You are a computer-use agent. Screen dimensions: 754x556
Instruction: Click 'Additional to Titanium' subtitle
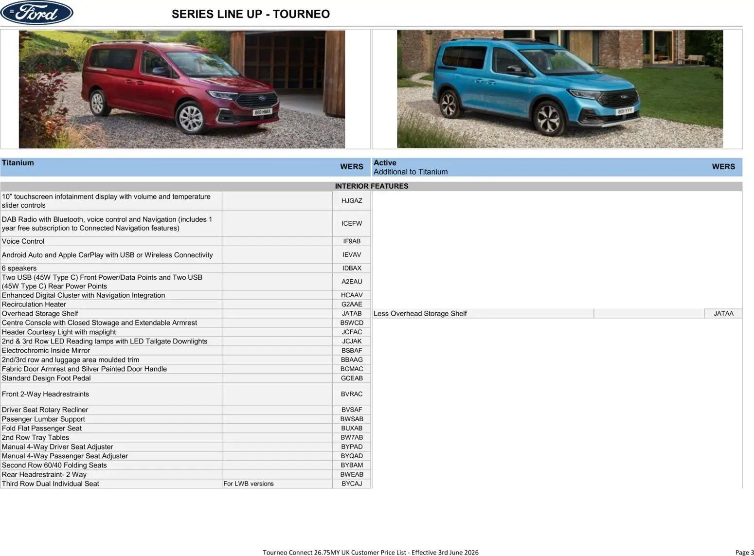point(411,172)
